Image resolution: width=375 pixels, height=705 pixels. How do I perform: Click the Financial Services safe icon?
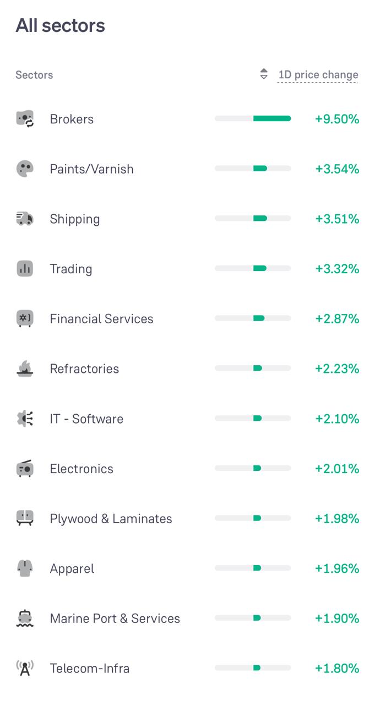(25, 318)
